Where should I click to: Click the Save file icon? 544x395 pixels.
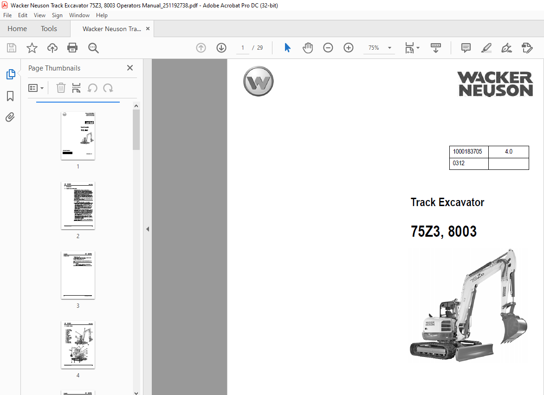tap(12, 48)
